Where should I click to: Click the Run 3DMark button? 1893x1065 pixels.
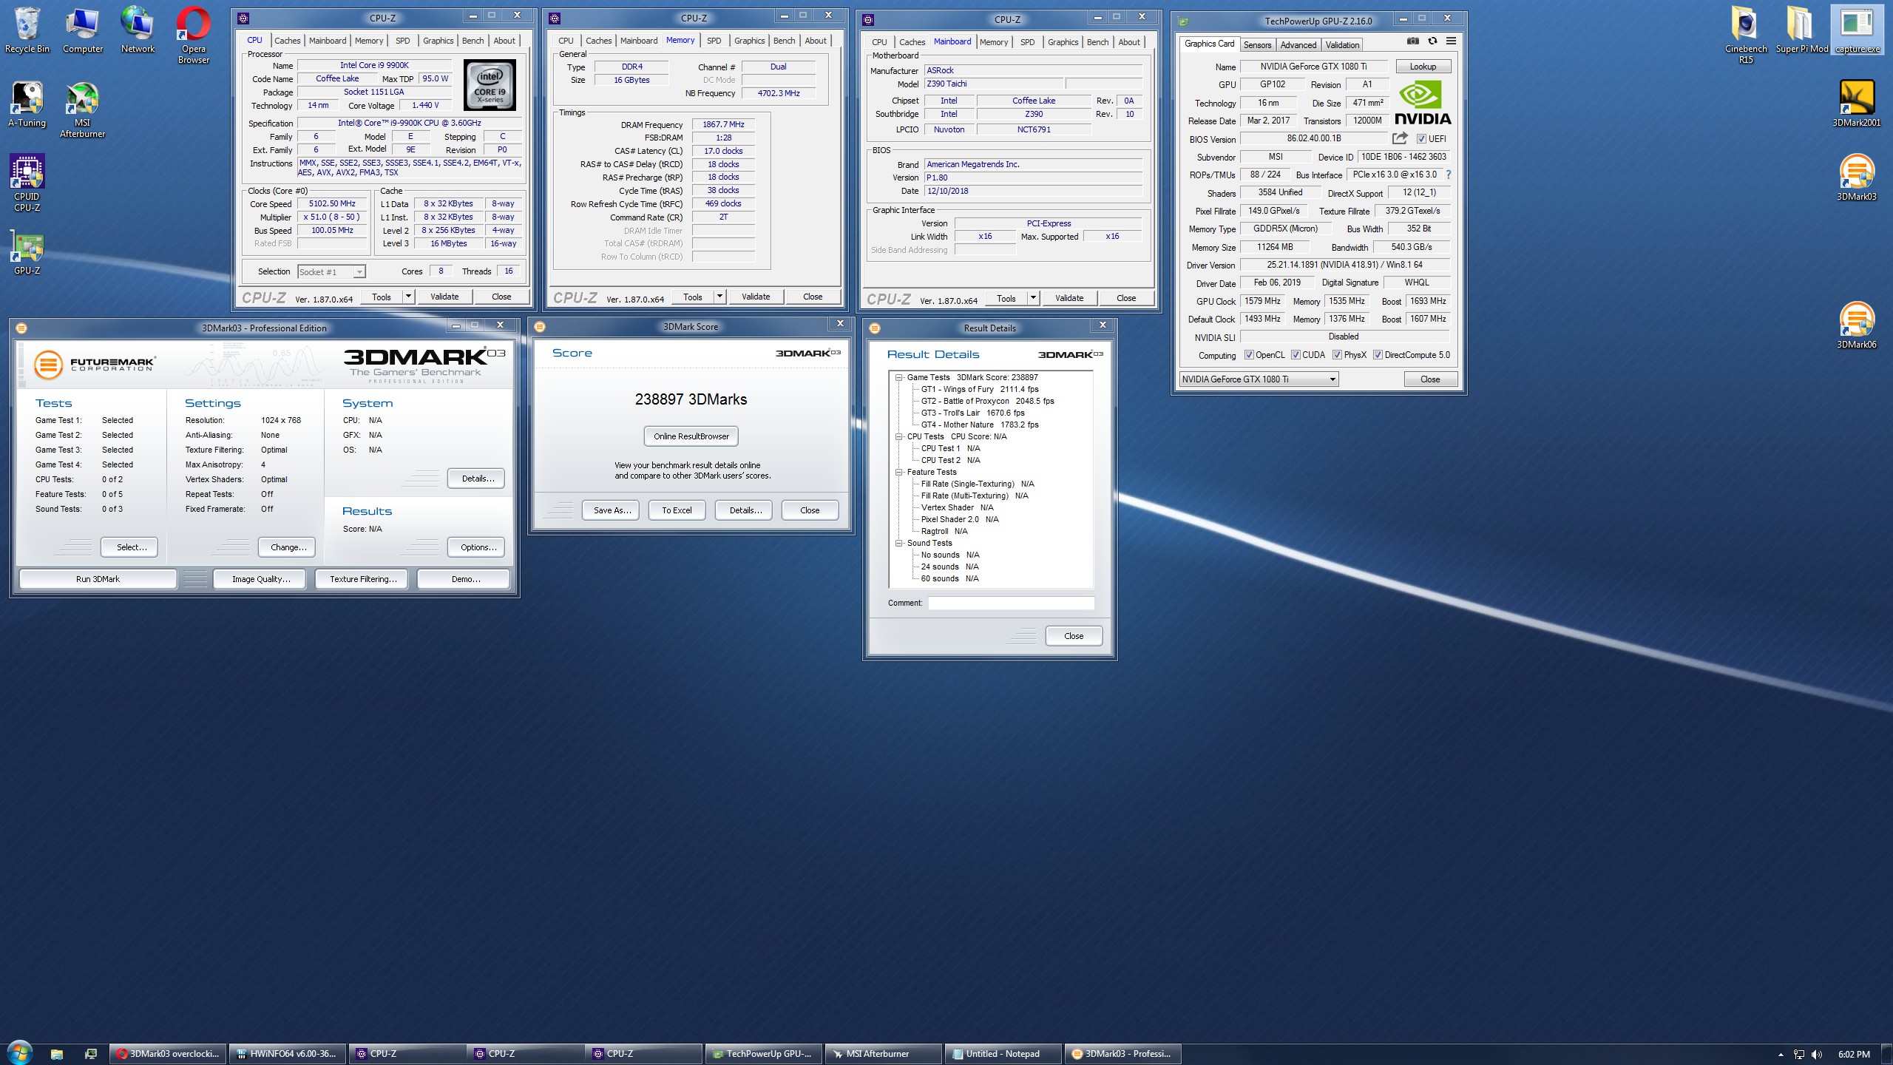click(98, 579)
